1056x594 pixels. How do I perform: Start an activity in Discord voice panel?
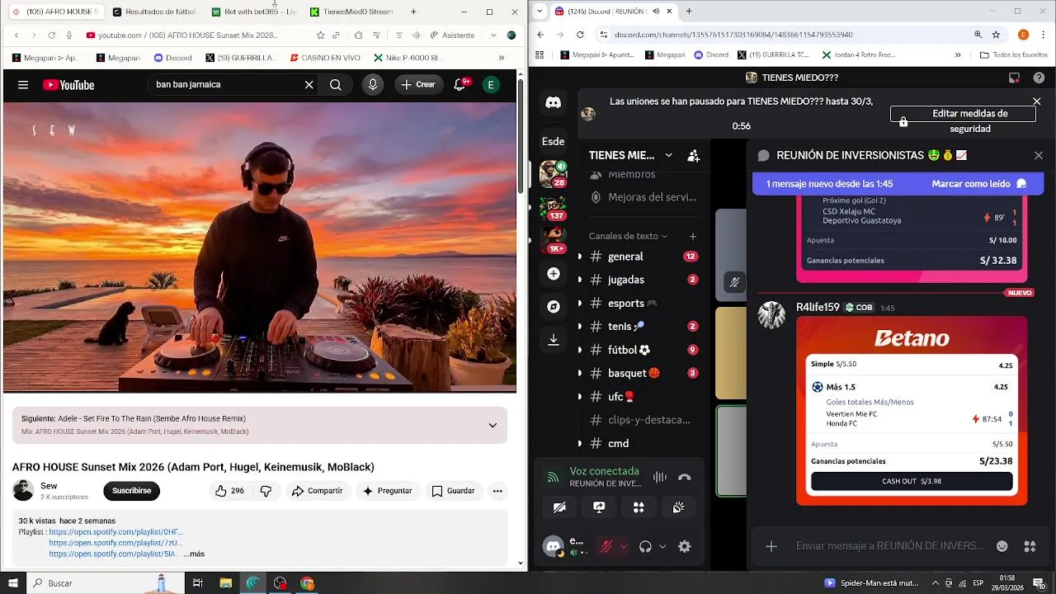point(639,507)
